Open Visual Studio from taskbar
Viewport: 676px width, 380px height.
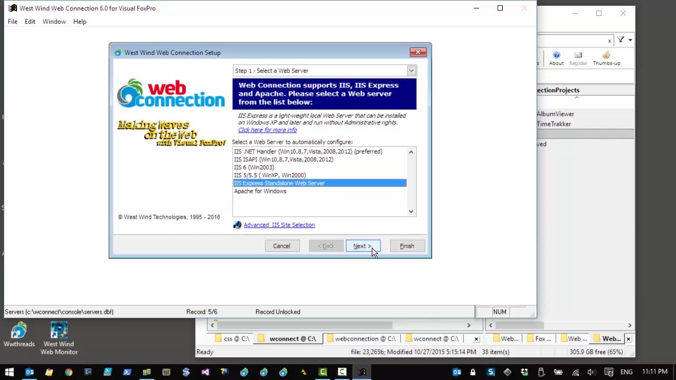(205, 372)
